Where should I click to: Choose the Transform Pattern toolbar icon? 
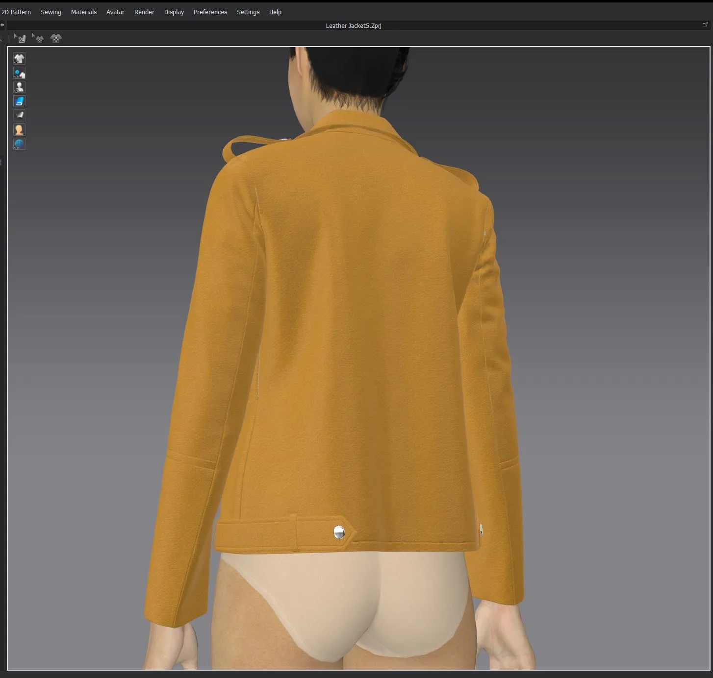(x=56, y=38)
